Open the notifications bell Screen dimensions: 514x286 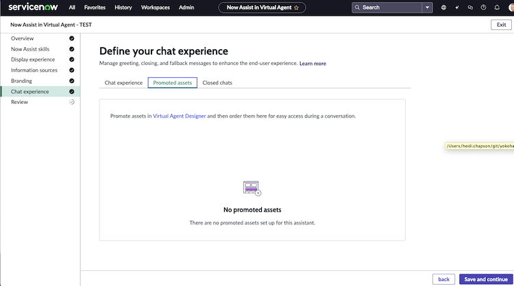click(497, 8)
